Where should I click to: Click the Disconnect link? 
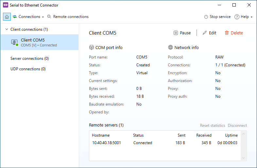tap(237, 126)
